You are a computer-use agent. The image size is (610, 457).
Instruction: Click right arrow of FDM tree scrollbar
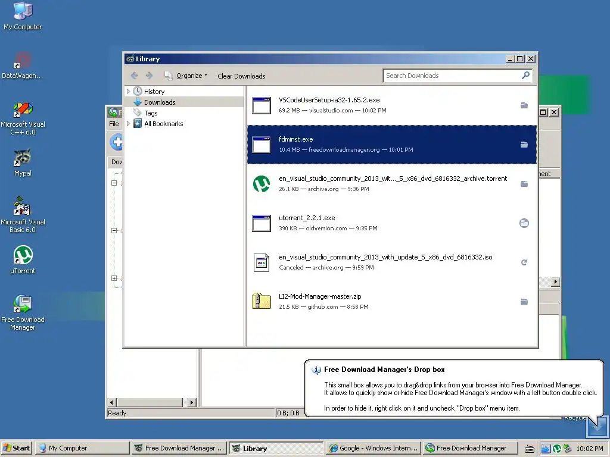[192, 402]
